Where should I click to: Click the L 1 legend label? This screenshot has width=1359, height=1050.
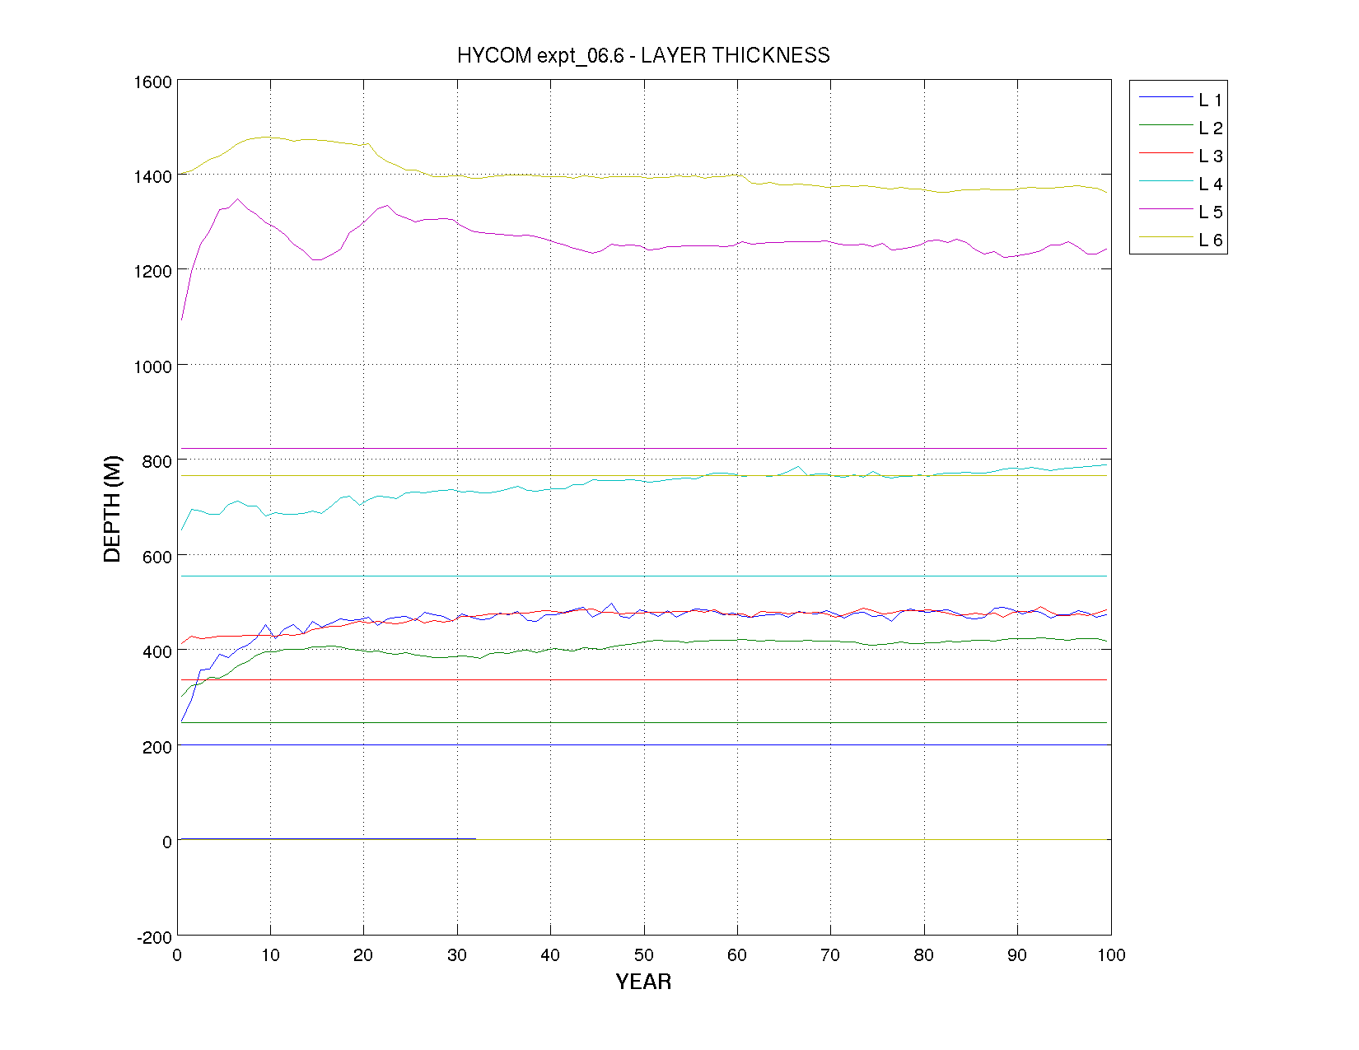pyautogui.click(x=1210, y=100)
